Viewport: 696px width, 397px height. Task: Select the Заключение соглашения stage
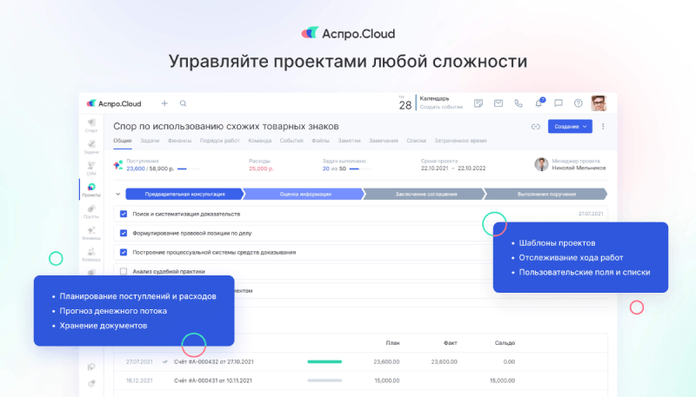pos(426,194)
